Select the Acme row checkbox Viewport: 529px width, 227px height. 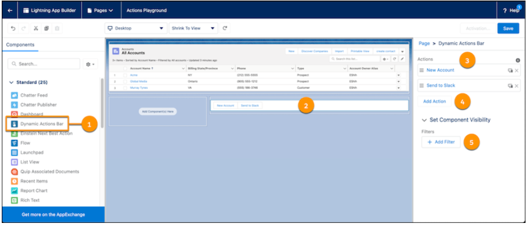[x=125, y=75]
